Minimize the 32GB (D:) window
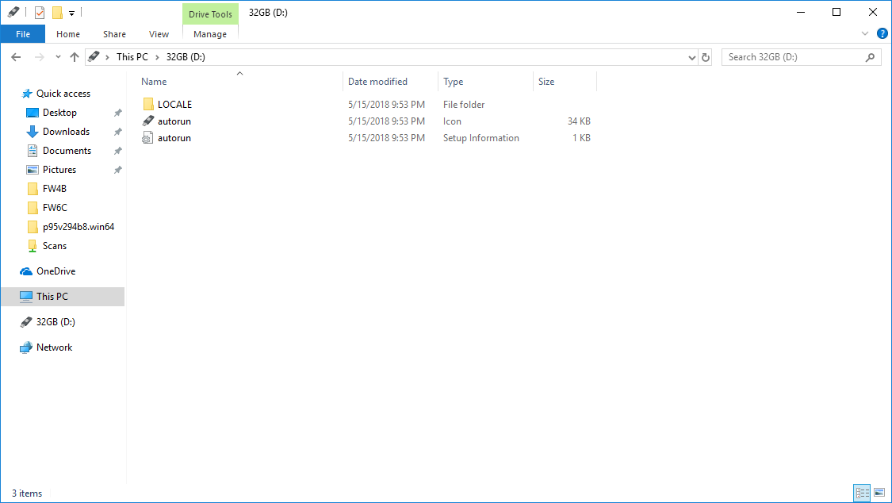 pyautogui.click(x=800, y=12)
